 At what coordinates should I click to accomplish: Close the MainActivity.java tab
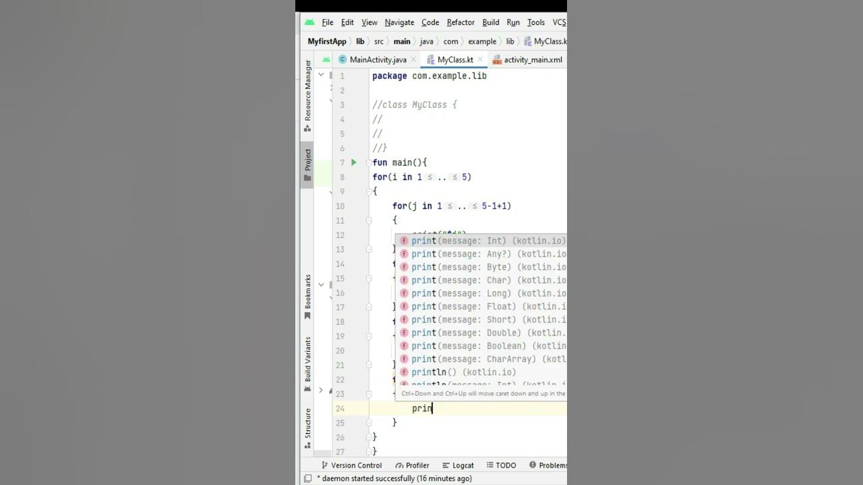click(x=414, y=60)
